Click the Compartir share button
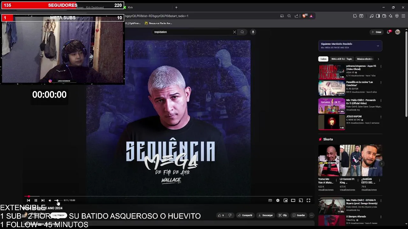Screen dimensions: 408x229 click(244, 215)
